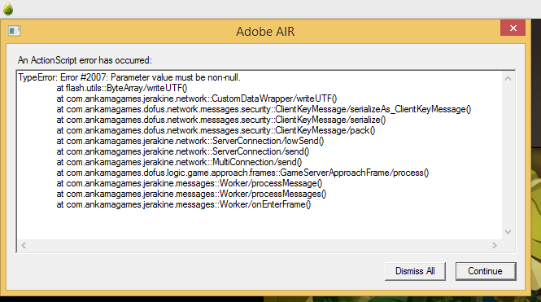541x302 pixels.
Task: Dismiss All ActionScript errors
Action: [x=415, y=271]
